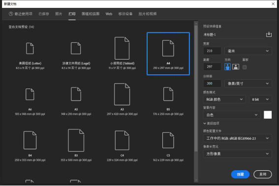Click the white background color swatch
Viewport: 279px width, 186px height.
[268, 115]
